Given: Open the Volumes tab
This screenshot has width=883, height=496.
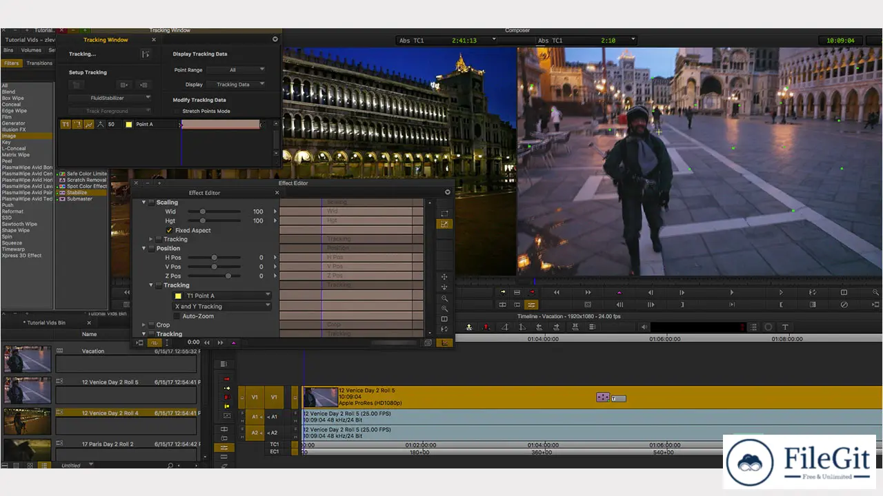Looking at the screenshot, I should [x=31, y=50].
